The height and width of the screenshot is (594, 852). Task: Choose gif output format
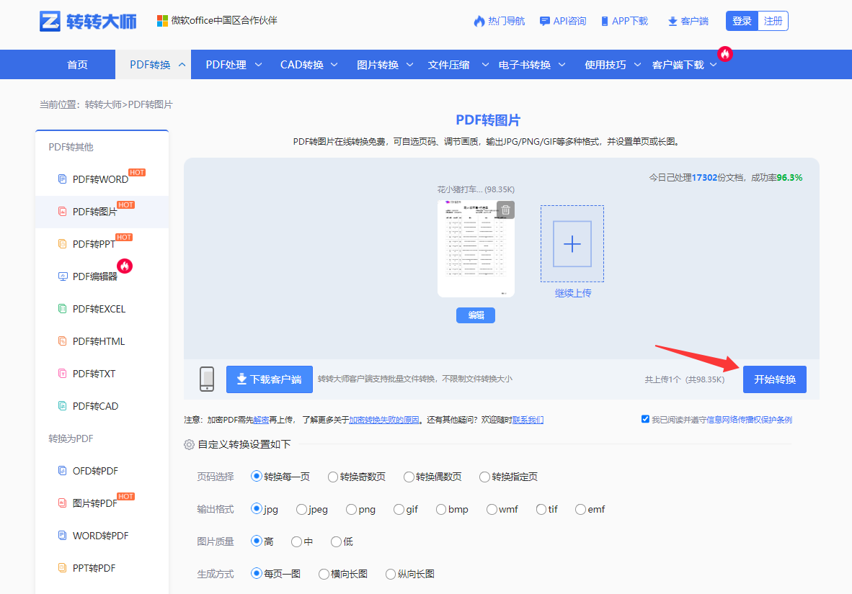(x=399, y=509)
